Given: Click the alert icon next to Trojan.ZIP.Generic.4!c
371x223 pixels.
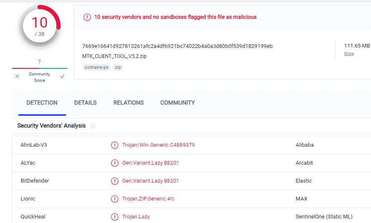Looking at the screenshot, I should pyautogui.click(x=115, y=199).
